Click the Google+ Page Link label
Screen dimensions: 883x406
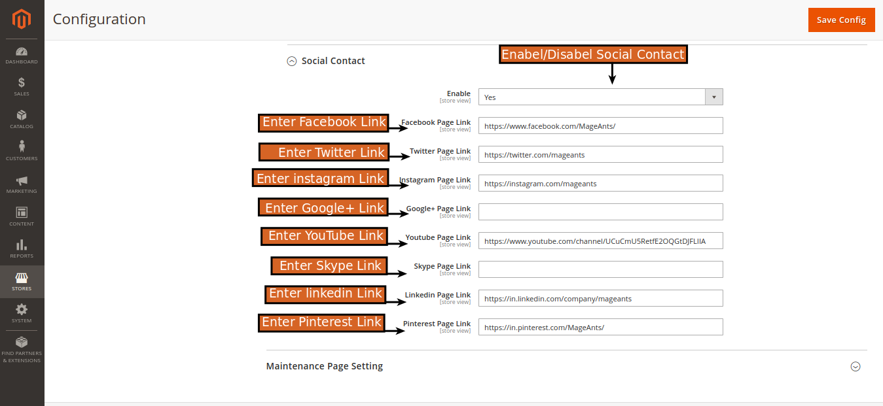point(439,209)
